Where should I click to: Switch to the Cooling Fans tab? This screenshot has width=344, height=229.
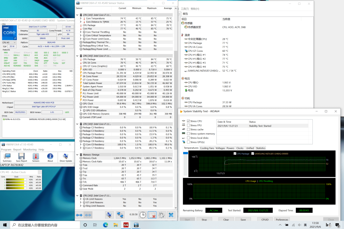207,148
